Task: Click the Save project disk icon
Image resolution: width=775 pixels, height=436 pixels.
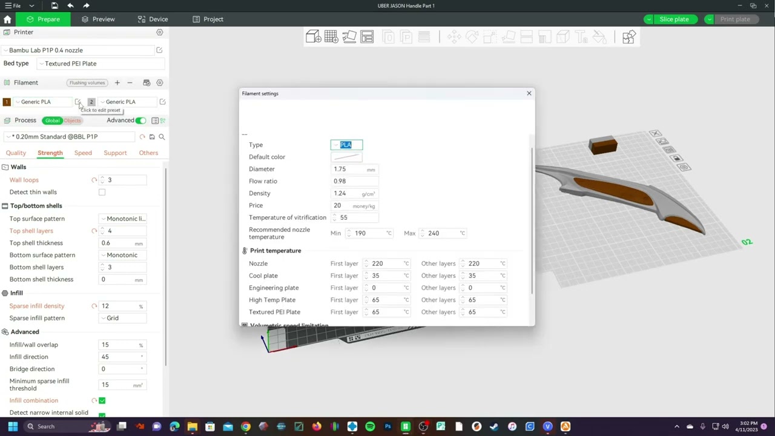Action: click(54, 5)
